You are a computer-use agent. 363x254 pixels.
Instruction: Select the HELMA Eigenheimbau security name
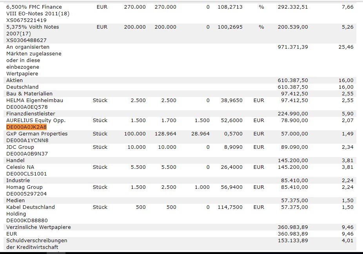coord(34,101)
